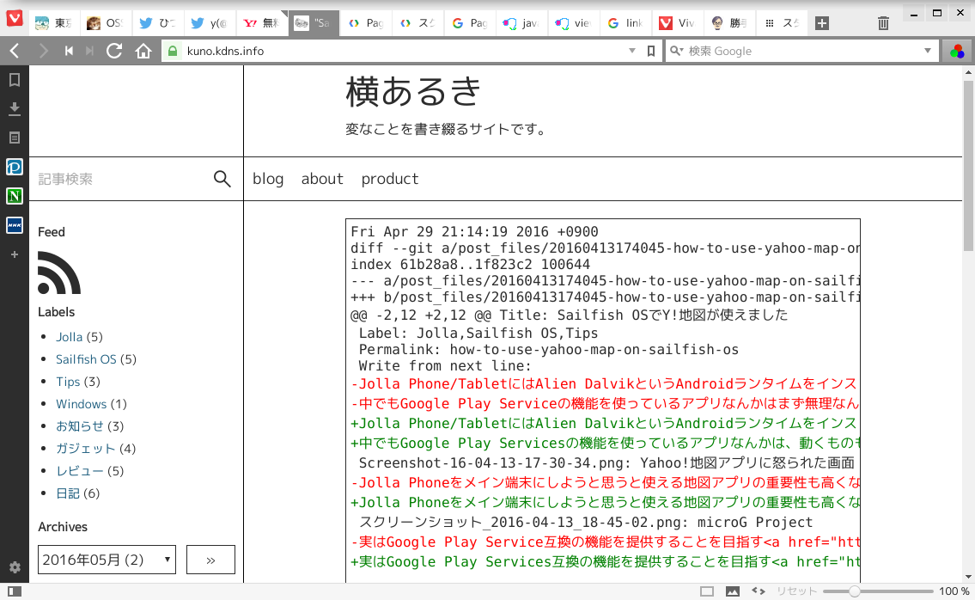Toggle image loading in status bar
The width and height of the screenshot is (975, 600).
pyautogui.click(x=733, y=591)
